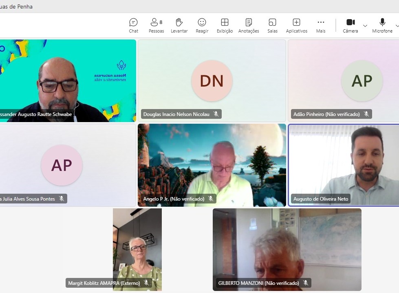Click Angelo P Jr. name label
399x293 pixels.
174,199
